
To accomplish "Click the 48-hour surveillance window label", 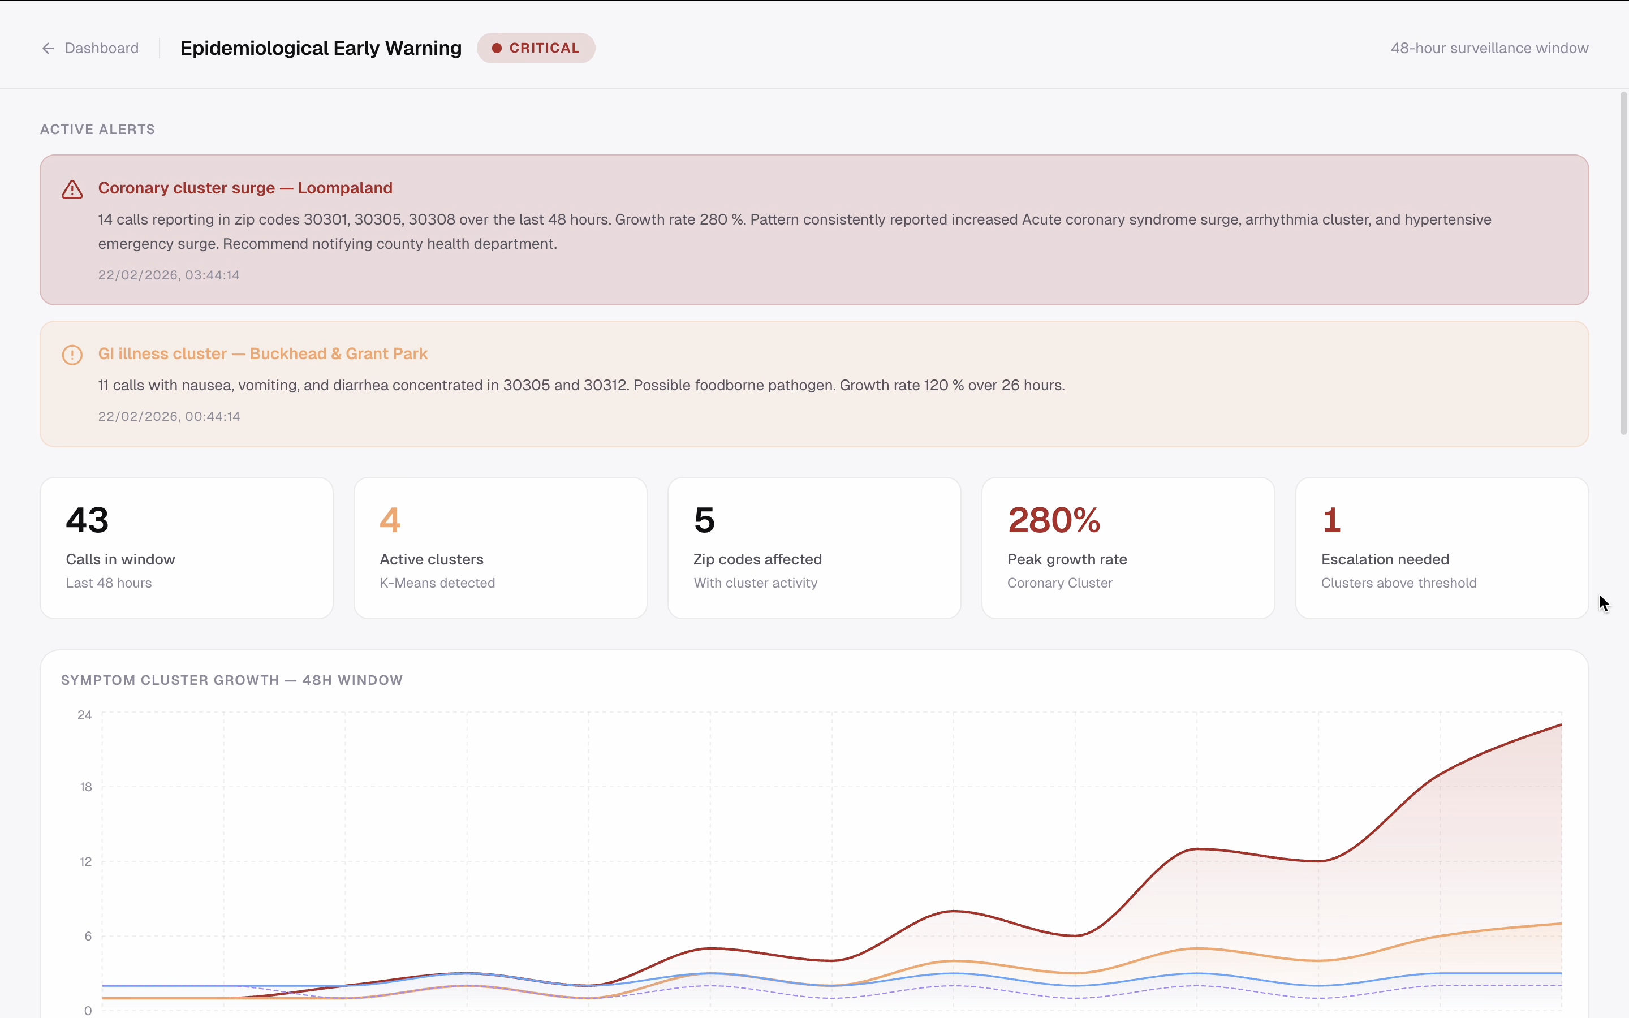I will click(1489, 49).
